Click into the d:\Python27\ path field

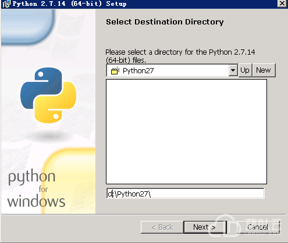[x=185, y=194]
